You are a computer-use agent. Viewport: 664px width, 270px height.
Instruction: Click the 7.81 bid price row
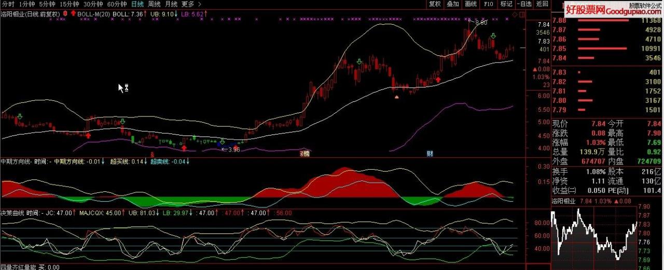tap(607, 91)
